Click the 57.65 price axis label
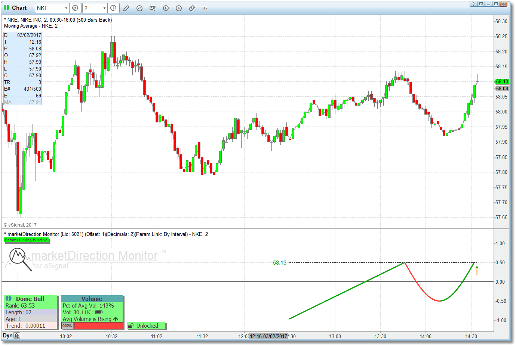Viewport: 516px width, 346px height. click(501, 217)
